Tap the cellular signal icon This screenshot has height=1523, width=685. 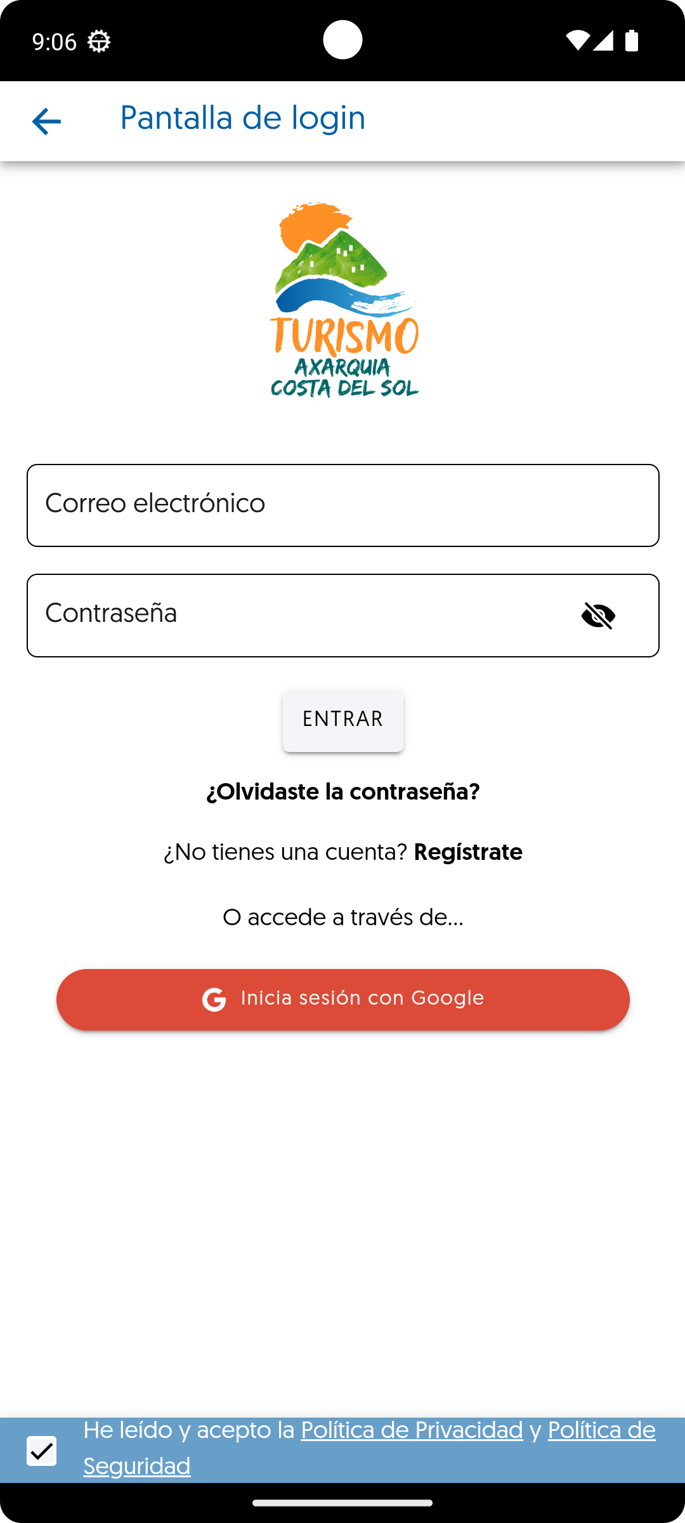(x=602, y=41)
